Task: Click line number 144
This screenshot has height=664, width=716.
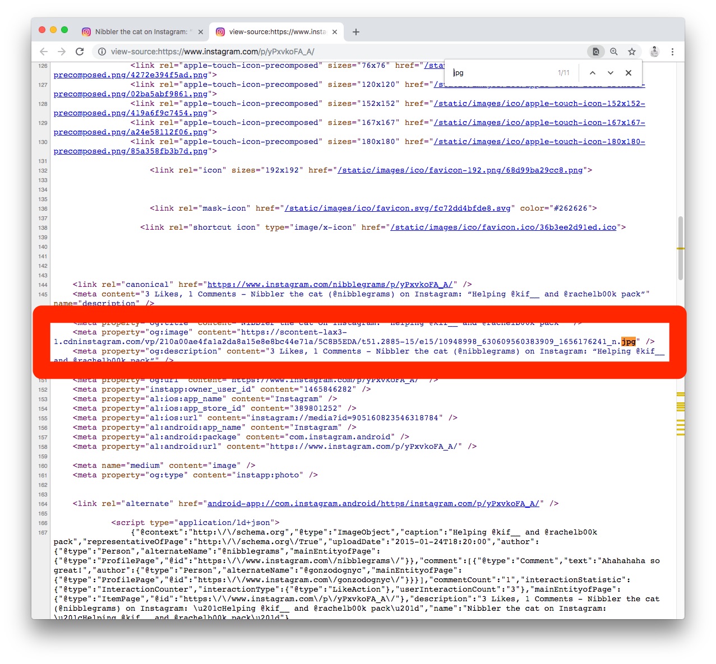Action: (43, 285)
